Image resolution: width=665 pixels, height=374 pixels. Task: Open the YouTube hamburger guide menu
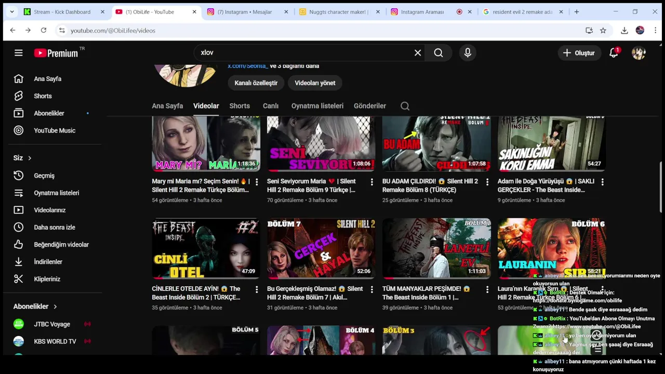tap(19, 52)
